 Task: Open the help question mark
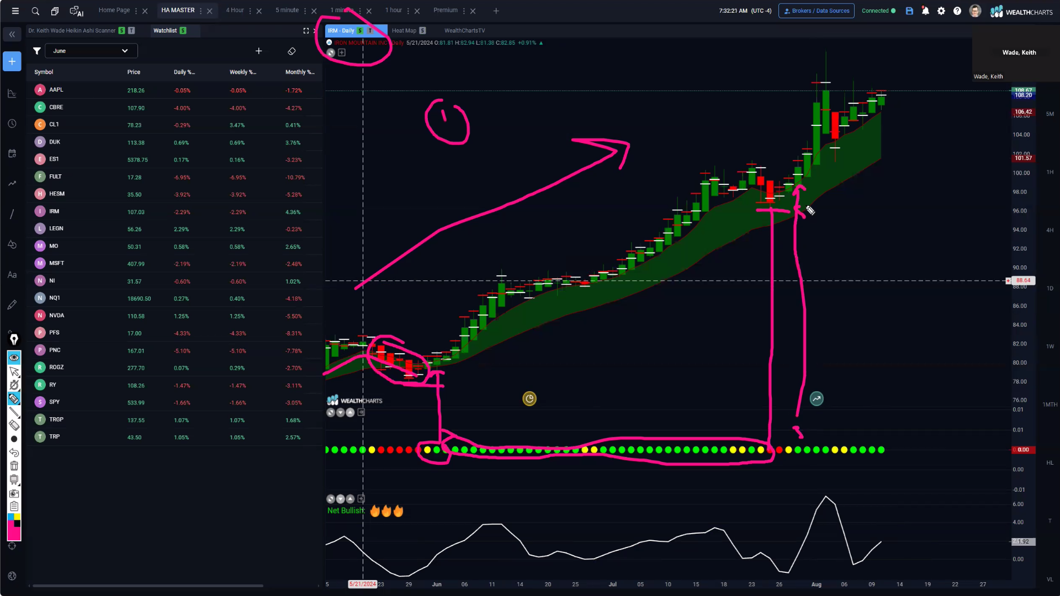[957, 10]
